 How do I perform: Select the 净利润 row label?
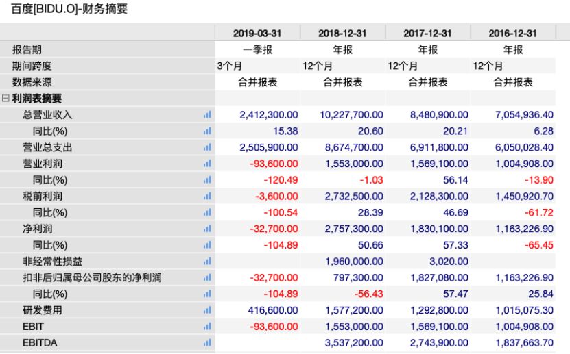click(x=38, y=229)
